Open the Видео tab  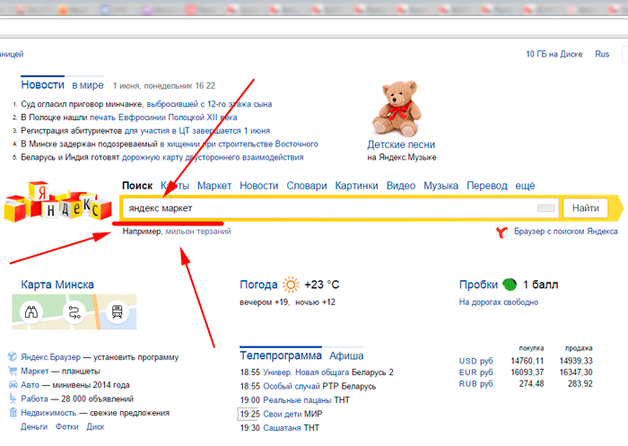point(401,186)
